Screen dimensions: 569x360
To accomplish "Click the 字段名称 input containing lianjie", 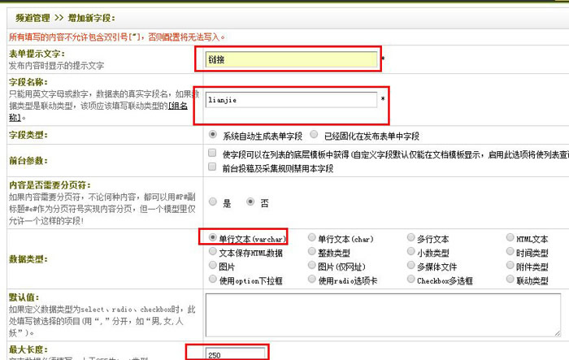I will pyautogui.click(x=290, y=99).
